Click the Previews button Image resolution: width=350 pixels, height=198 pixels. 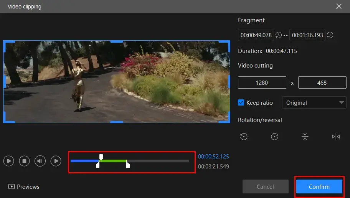click(x=24, y=187)
